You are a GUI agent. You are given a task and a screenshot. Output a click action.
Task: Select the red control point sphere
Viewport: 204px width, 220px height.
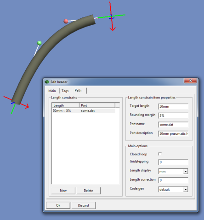66,21
